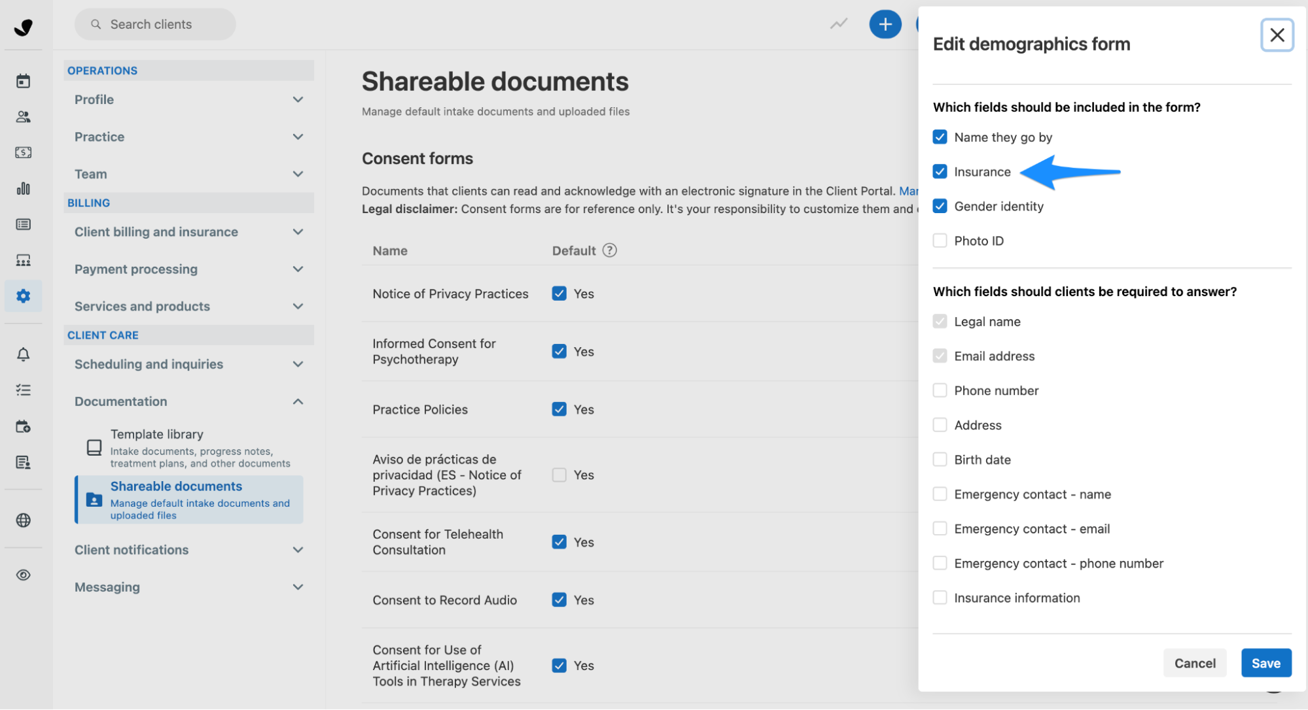Click the Search clients field
This screenshot has width=1308, height=710.
pos(155,24)
